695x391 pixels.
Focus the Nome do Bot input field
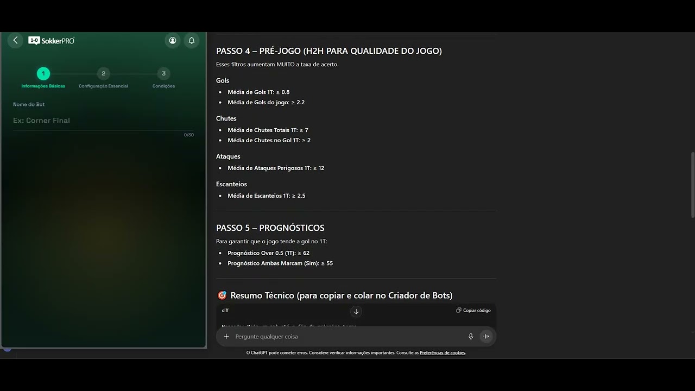(x=103, y=121)
